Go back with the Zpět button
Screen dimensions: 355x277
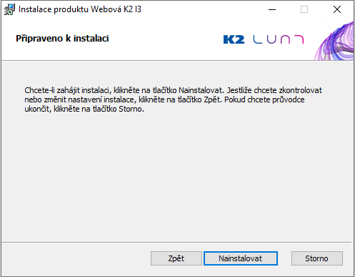(x=176, y=258)
